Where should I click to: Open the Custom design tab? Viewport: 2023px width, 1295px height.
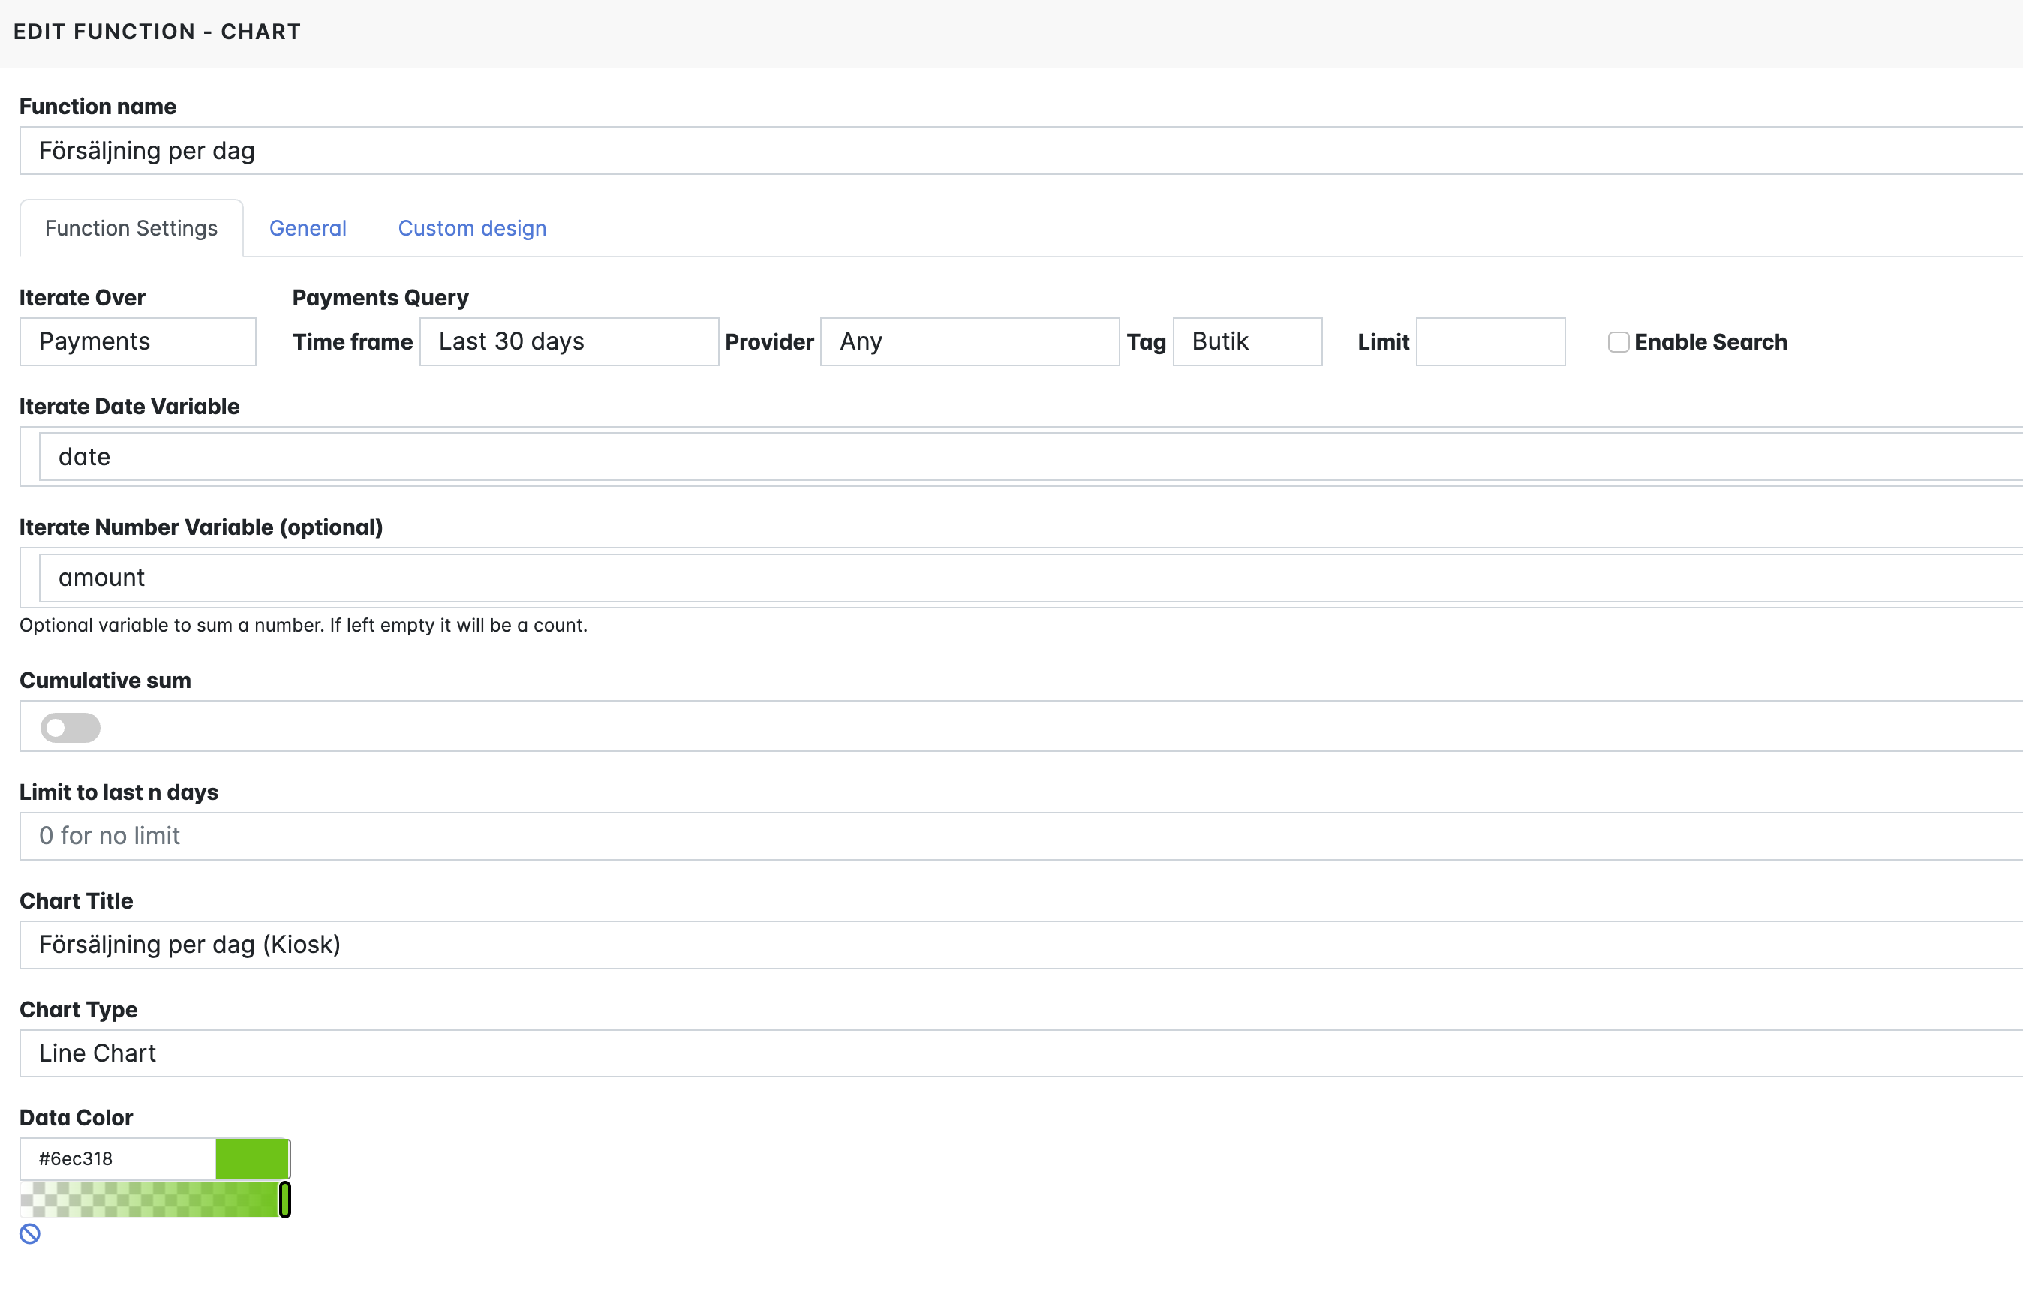[x=472, y=228]
